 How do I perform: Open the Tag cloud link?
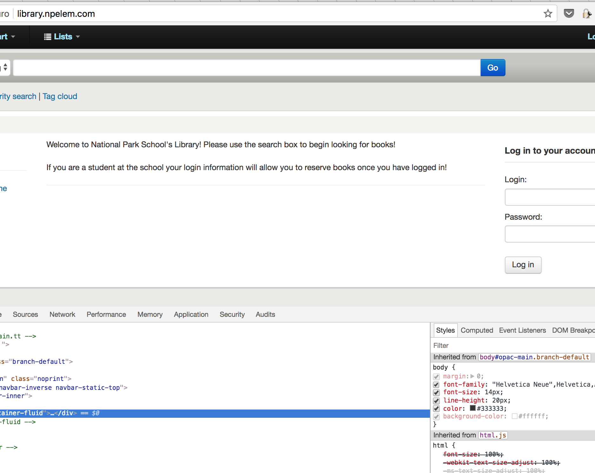[x=60, y=96]
